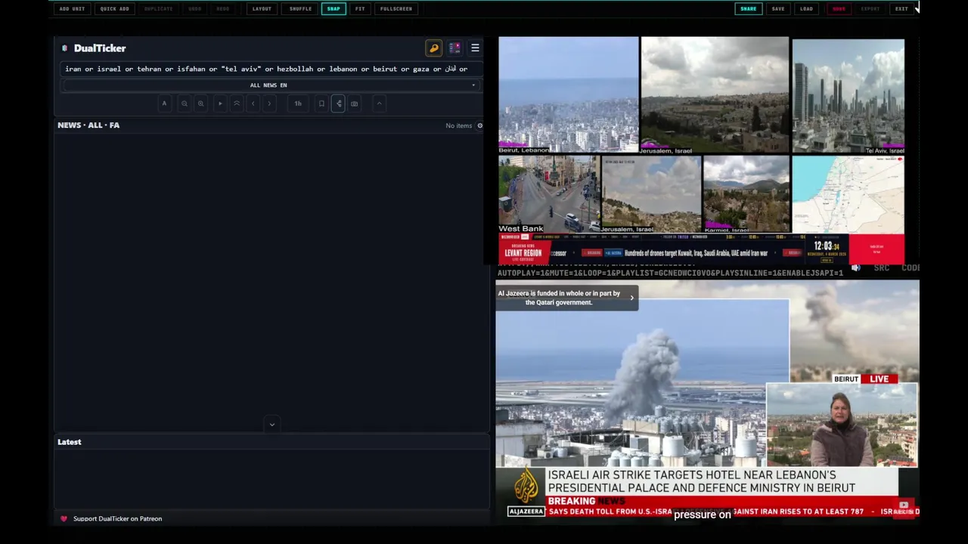Click Support DualTicker on Patreon link
This screenshot has height=544, width=968.
(117, 519)
